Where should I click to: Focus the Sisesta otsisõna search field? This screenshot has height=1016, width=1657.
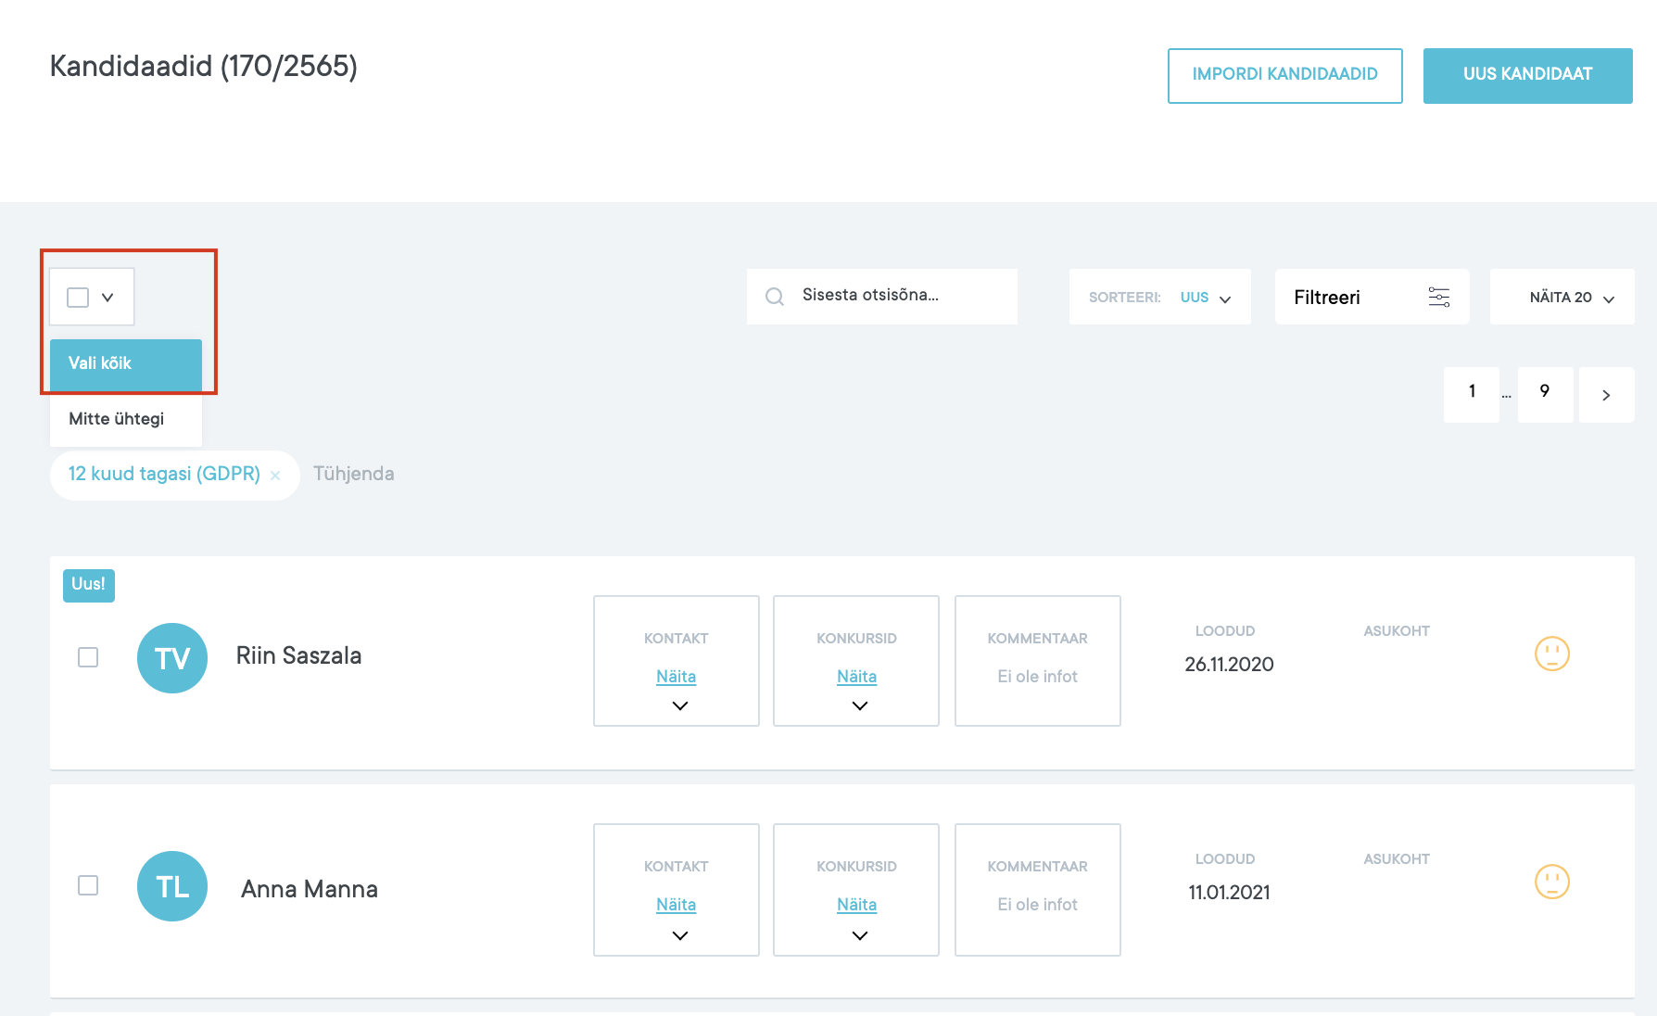point(899,296)
